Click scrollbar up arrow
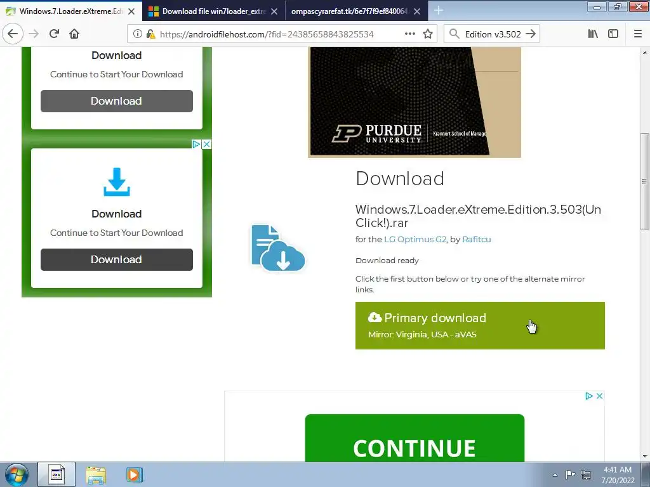Viewport: 650px width, 487px height. click(x=644, y=53)
